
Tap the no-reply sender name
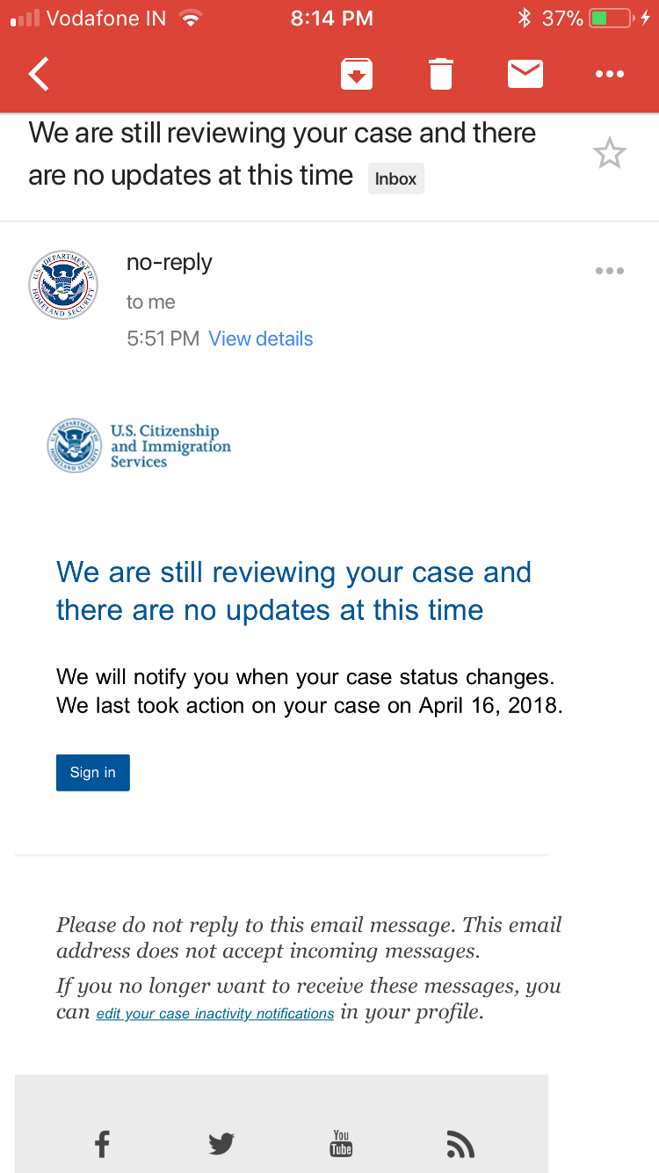click(x=170, y=262)
